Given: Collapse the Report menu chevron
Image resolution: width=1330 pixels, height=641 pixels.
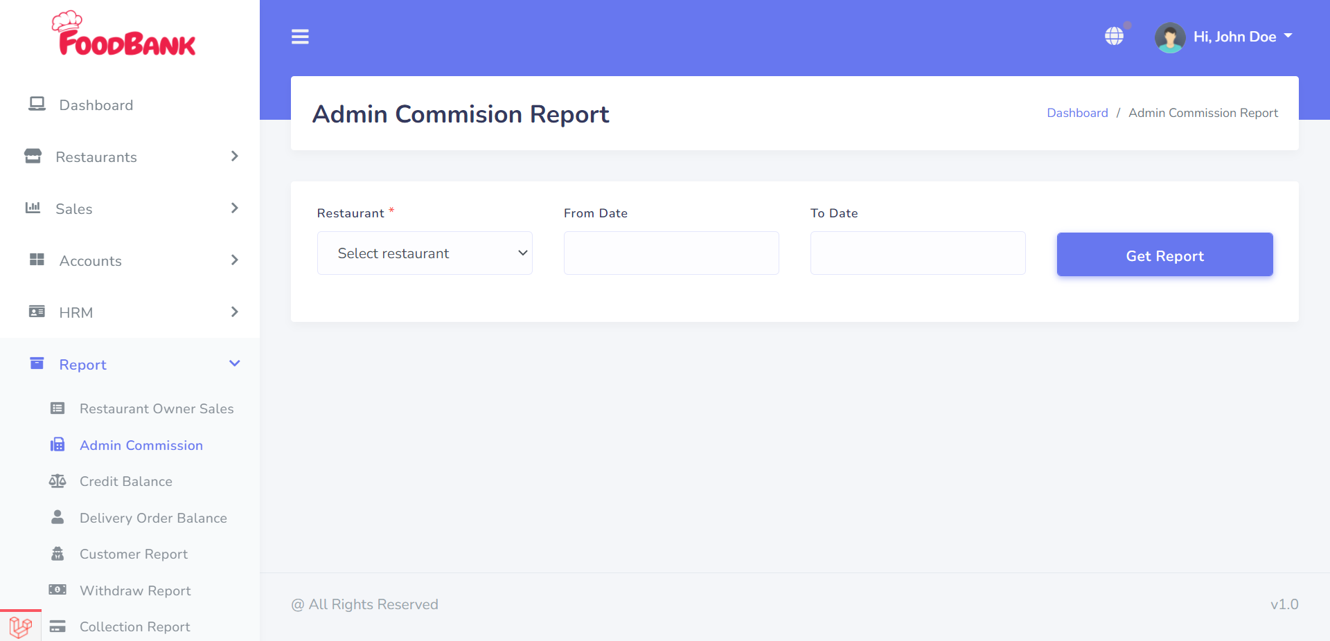Looking at the screenshot, I should [x=234, y=363].
